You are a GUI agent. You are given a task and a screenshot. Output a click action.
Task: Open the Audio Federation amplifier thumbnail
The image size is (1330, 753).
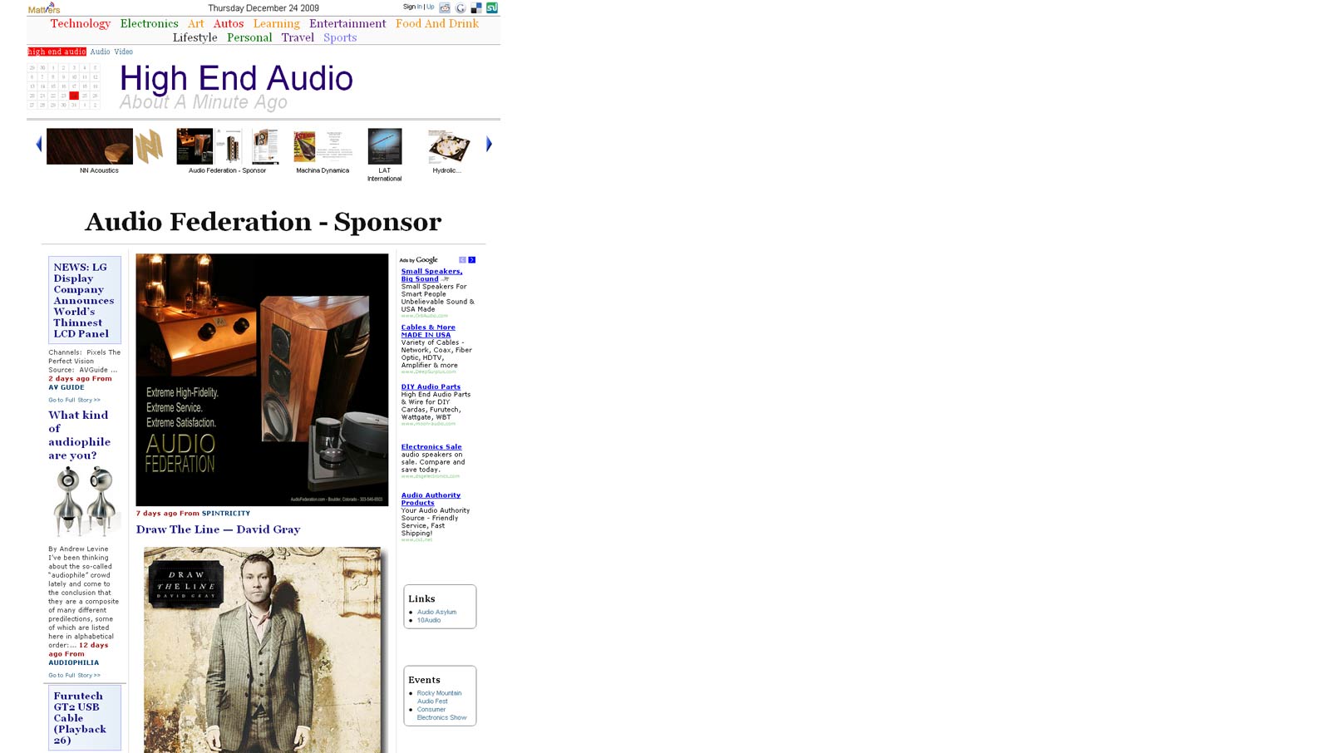[195, 146]
